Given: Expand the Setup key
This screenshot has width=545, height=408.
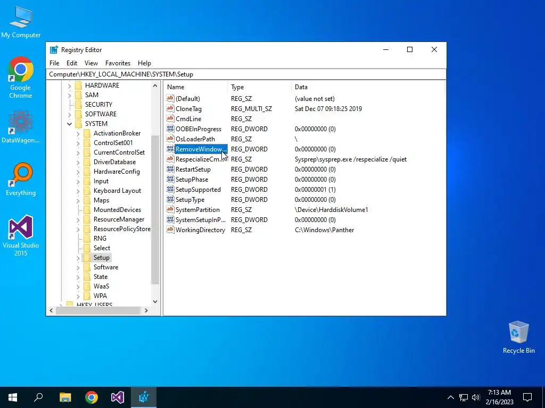Looking at the screenshot, I should 78,258.
